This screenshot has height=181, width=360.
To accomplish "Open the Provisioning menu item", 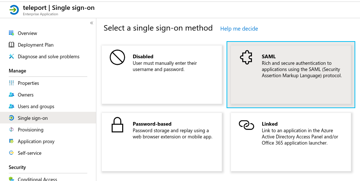I will (x=31, y=130).
